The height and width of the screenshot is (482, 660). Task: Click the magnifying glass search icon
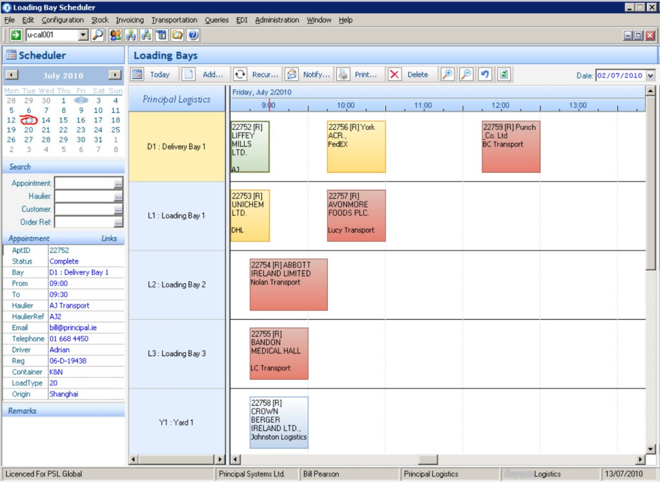point(98,35)
